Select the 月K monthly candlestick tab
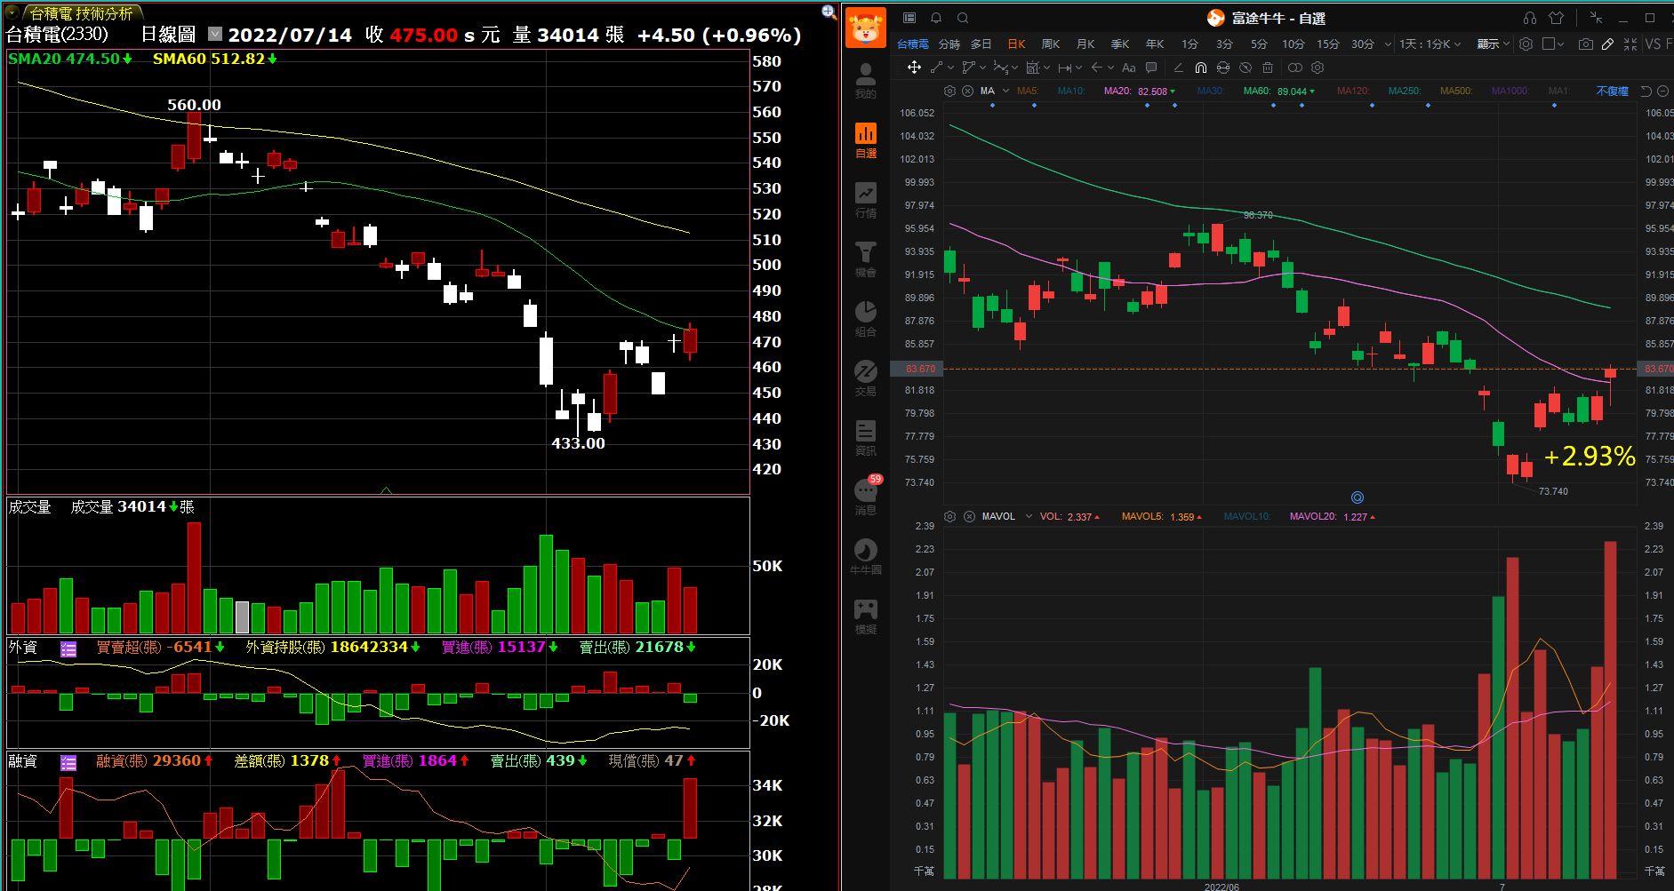Screen dimensions: 1674x891 tap(1085, 44)
